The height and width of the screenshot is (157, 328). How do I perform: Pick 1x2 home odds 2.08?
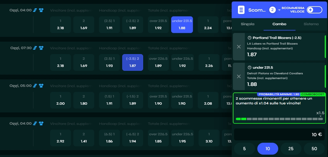tap(208, 100)
